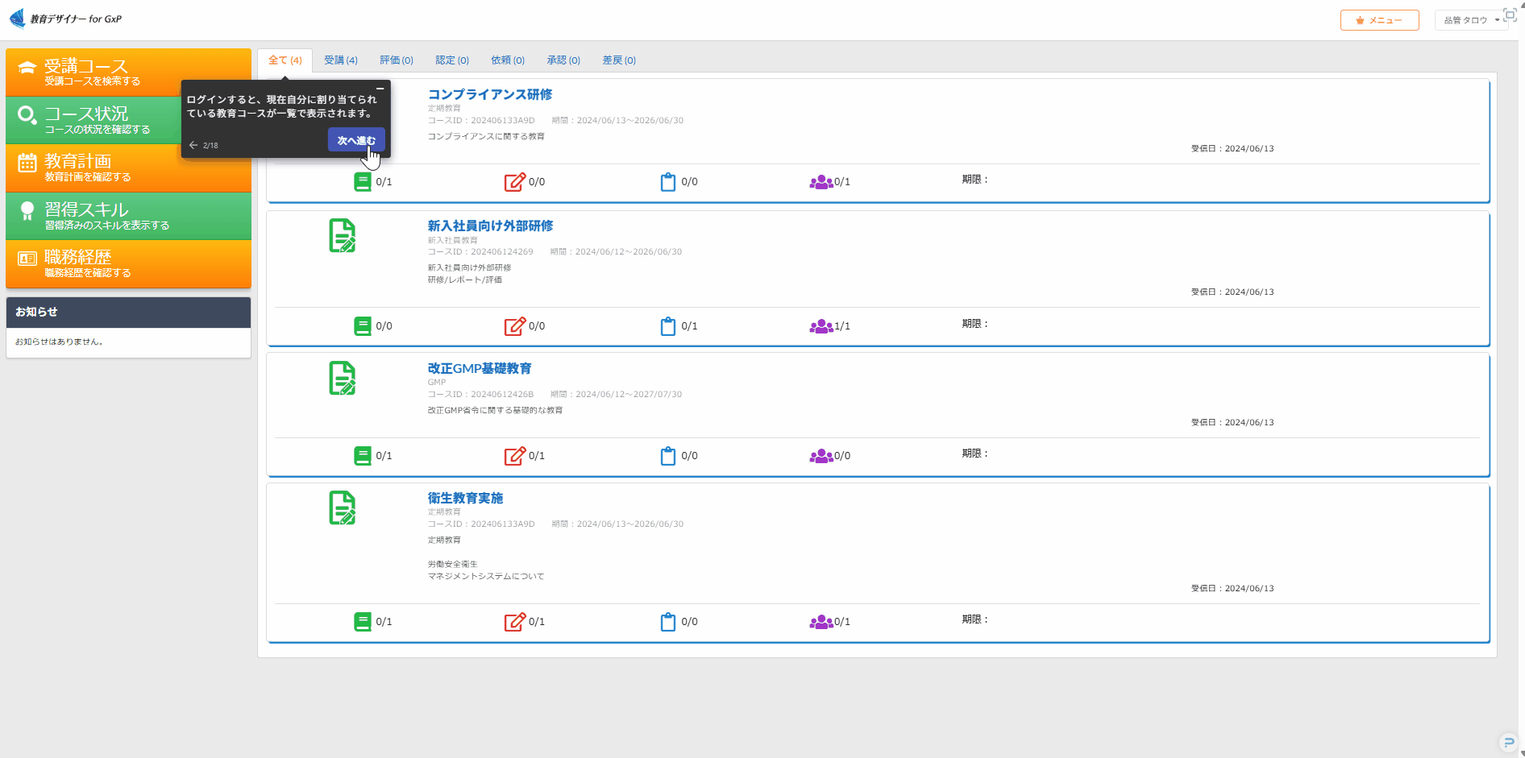
Task: Click the help bubble icon at bottom right
Action: (x=1509, y=743)
